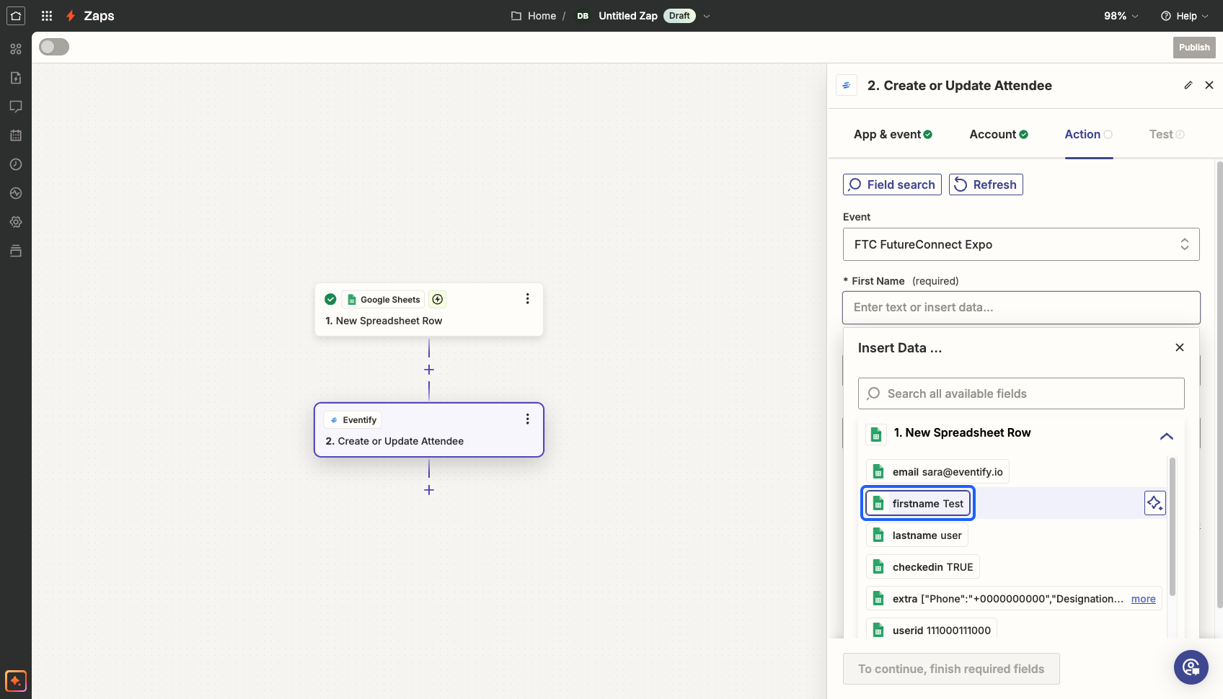Viewport: 1223px width, 699px height.
Task: Go to Home folder breadcrumb
Action: coord(534,16)
